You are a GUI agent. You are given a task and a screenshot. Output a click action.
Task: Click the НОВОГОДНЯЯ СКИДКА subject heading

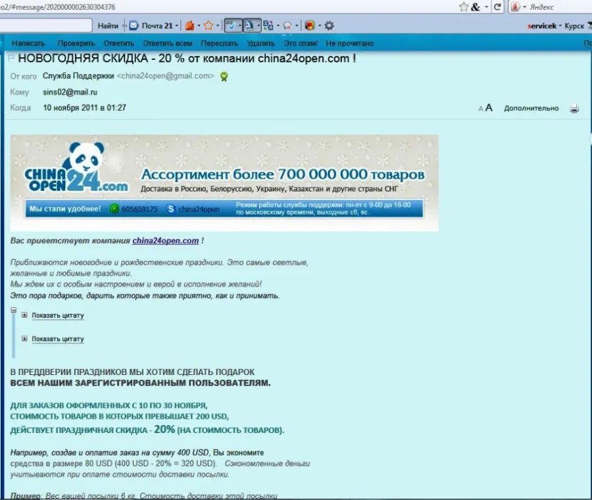(187, 59)
